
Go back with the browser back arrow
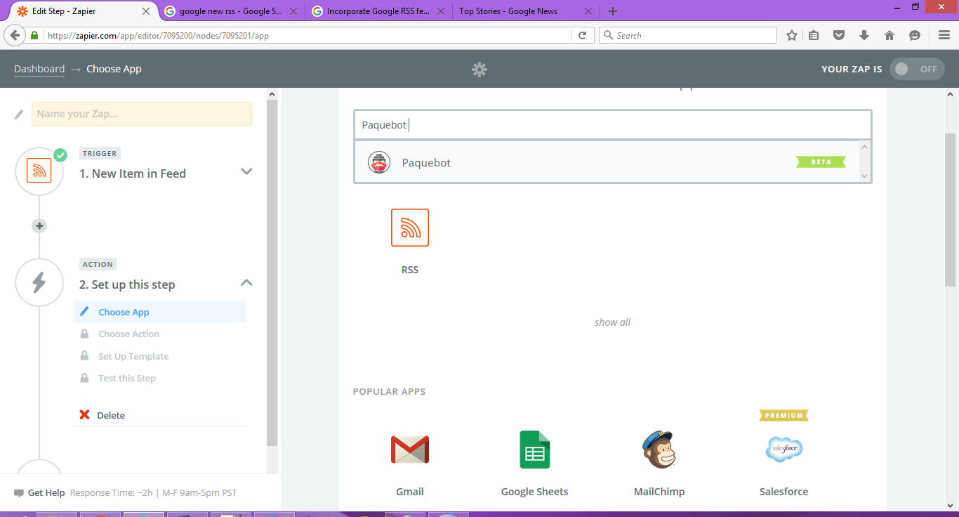click(x=14, y=35)
